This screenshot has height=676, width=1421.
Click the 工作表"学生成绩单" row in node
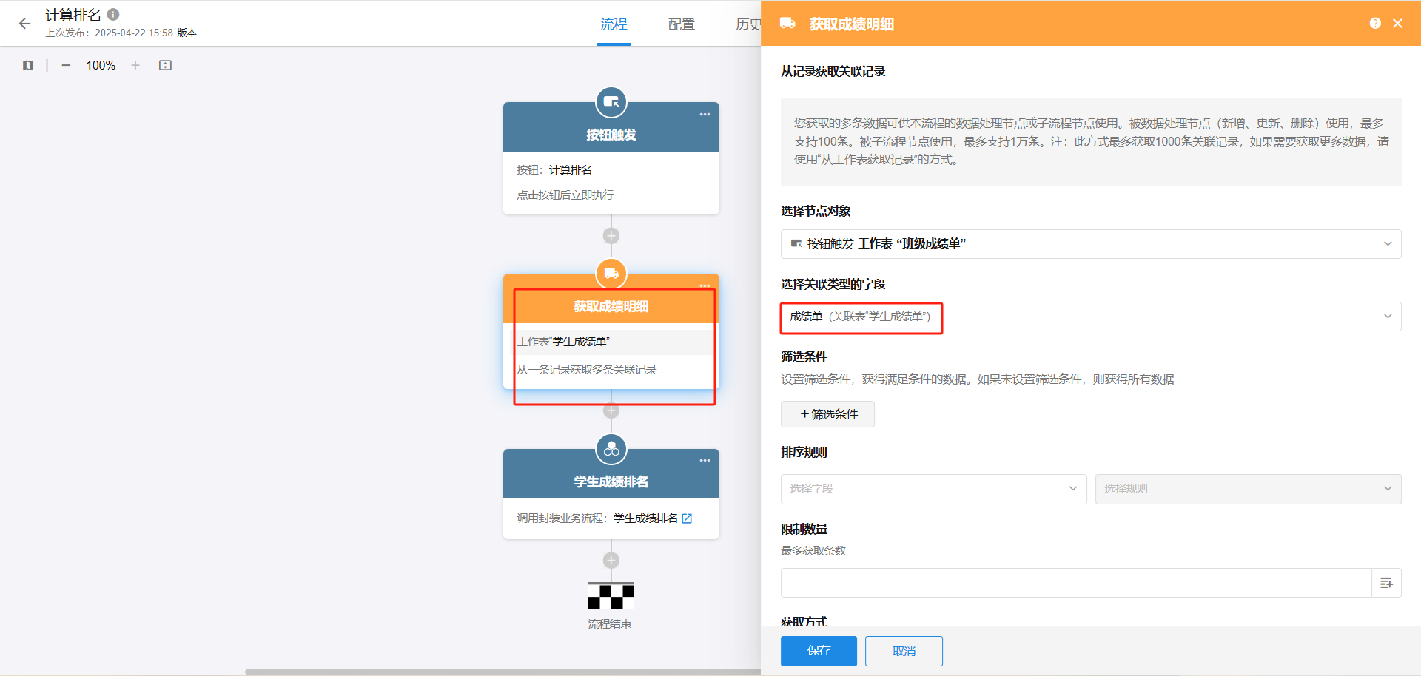pos(611,341)
